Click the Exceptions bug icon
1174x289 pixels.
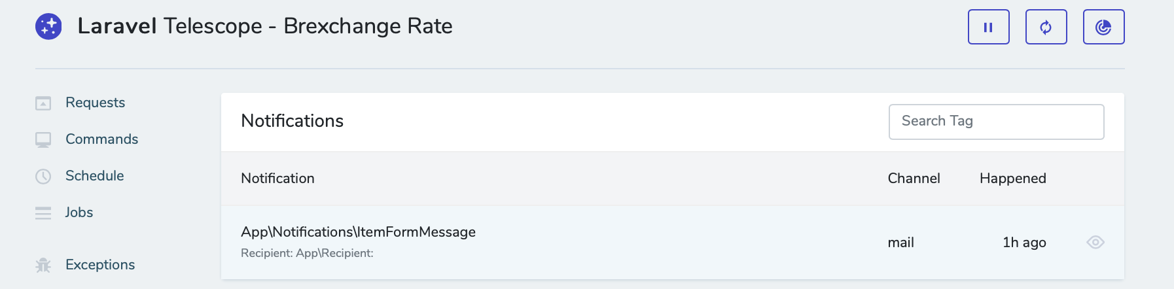(x=43, y=265)
